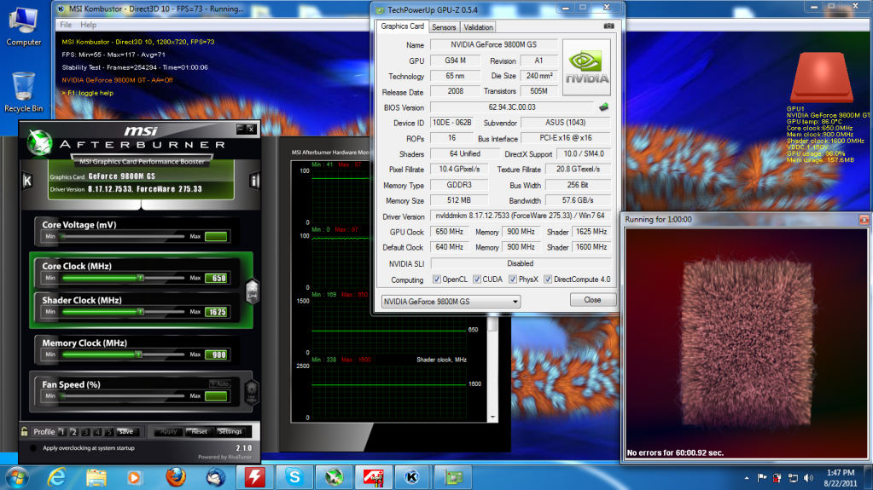Toggle the PhysX checkbox in GPU-Z

[513, 280]
